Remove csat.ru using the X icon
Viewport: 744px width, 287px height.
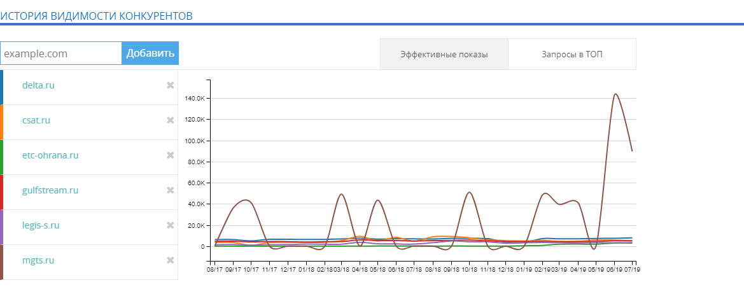(170, 120)
